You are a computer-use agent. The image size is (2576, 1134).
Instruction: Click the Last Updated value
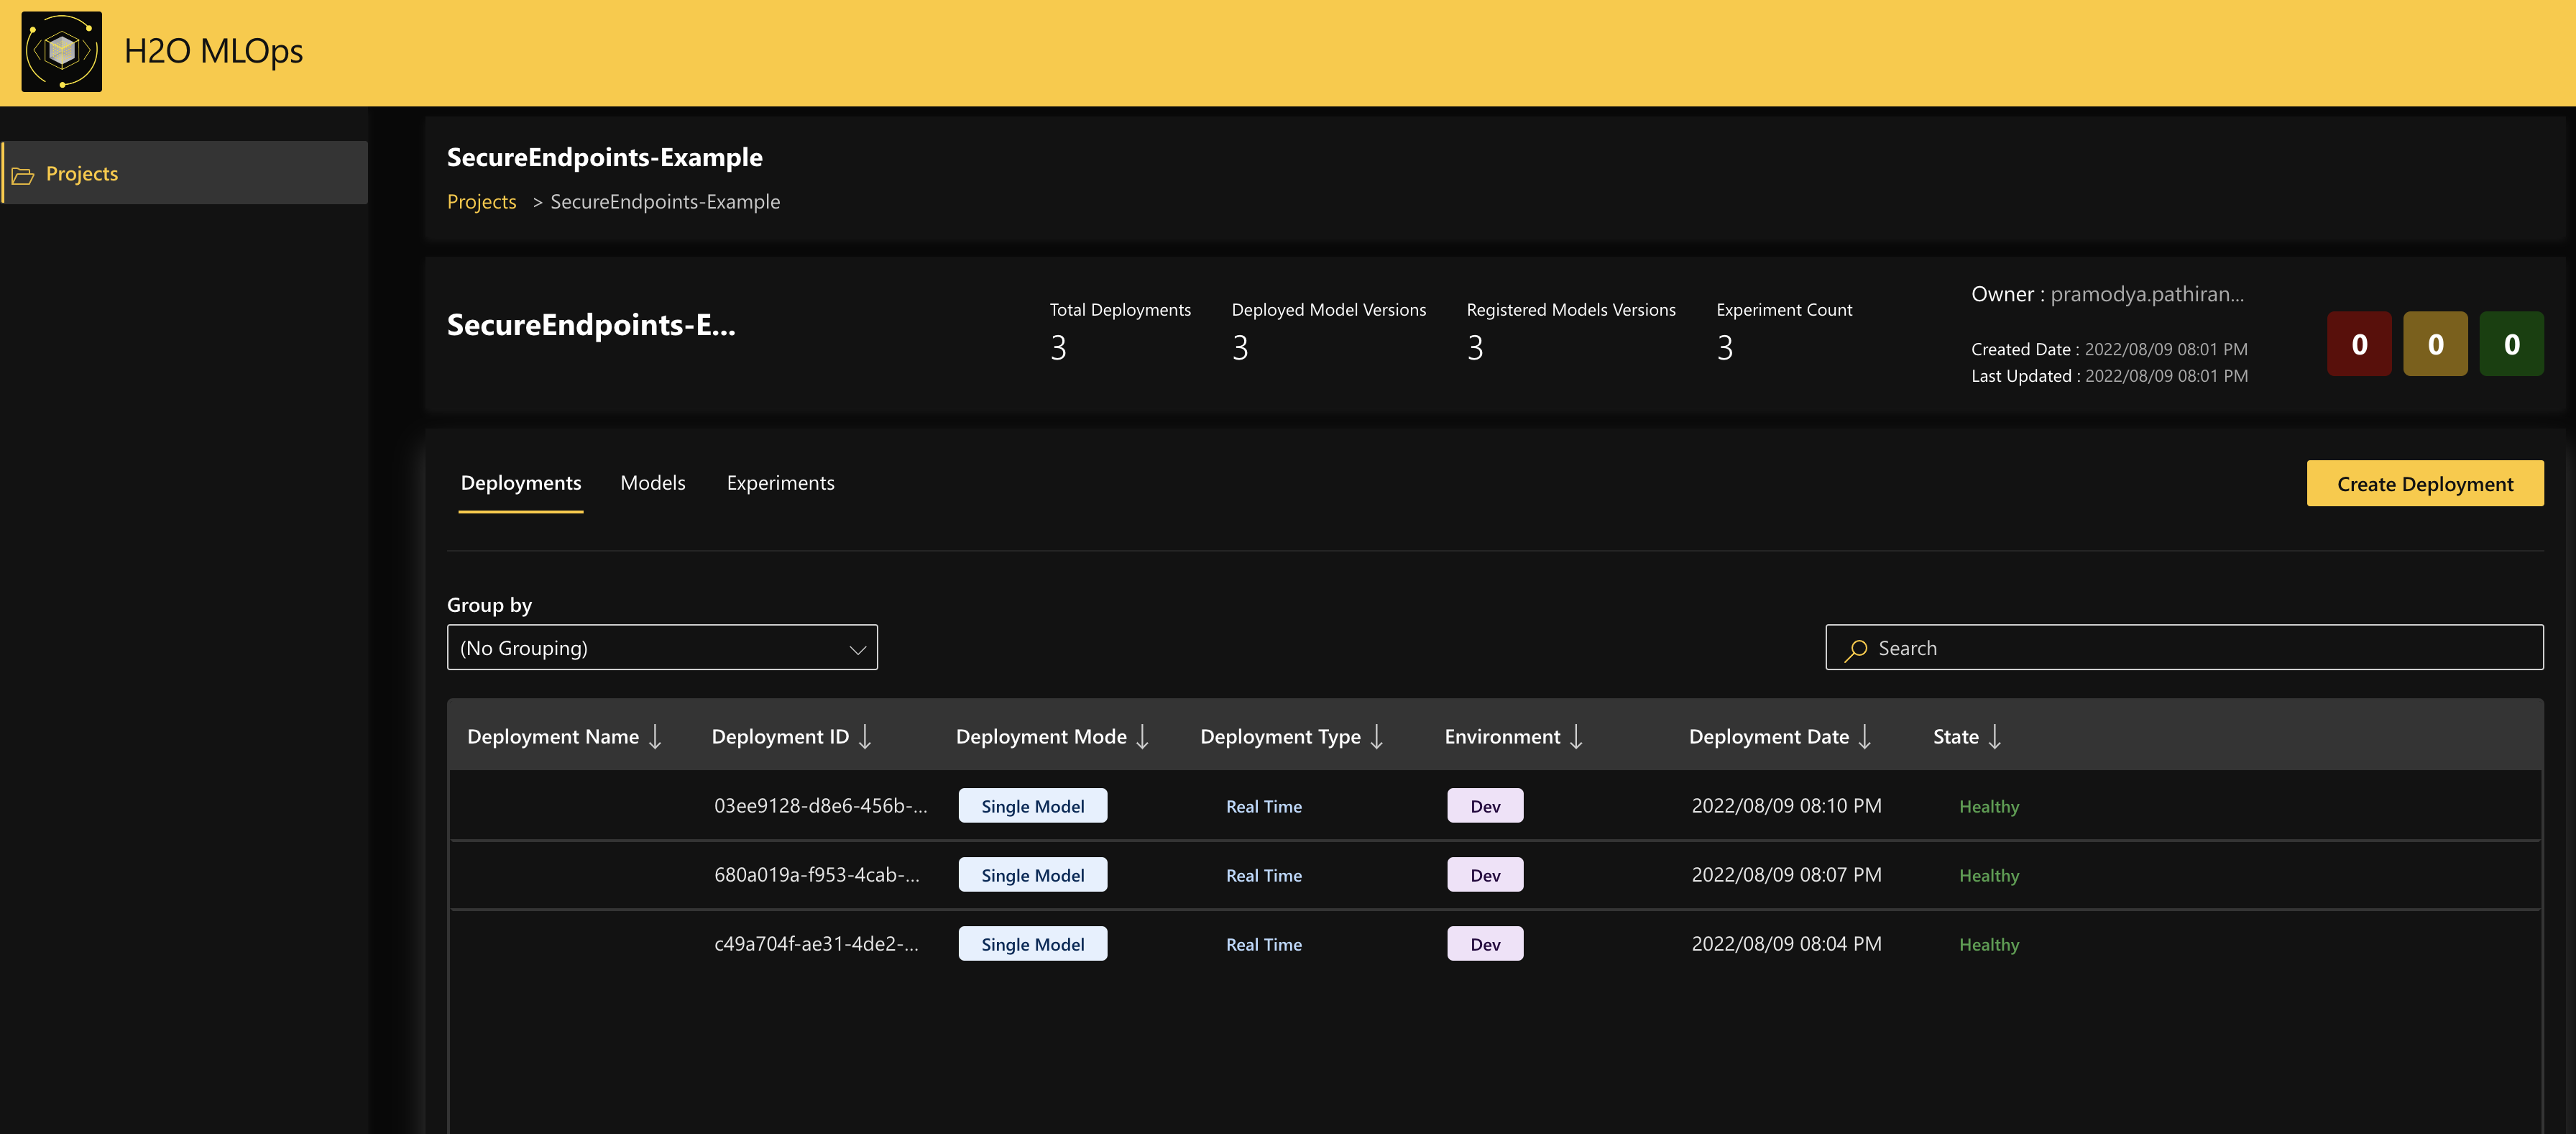pos(2166,376)
